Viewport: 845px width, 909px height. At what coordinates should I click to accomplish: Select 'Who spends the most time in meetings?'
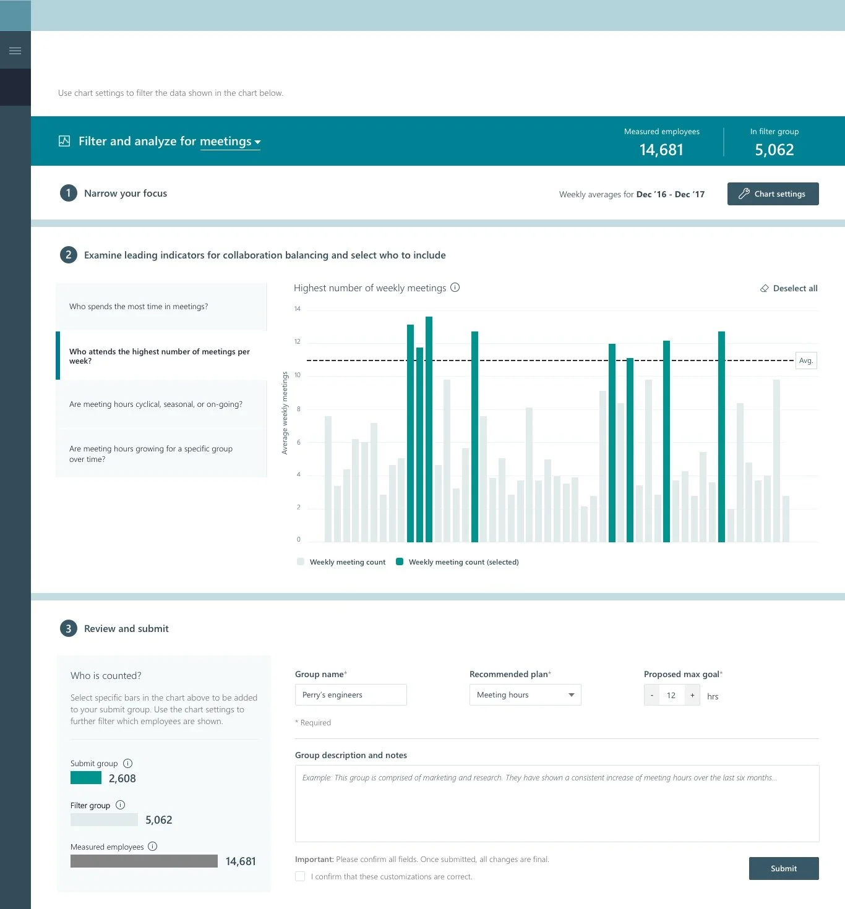139,306
